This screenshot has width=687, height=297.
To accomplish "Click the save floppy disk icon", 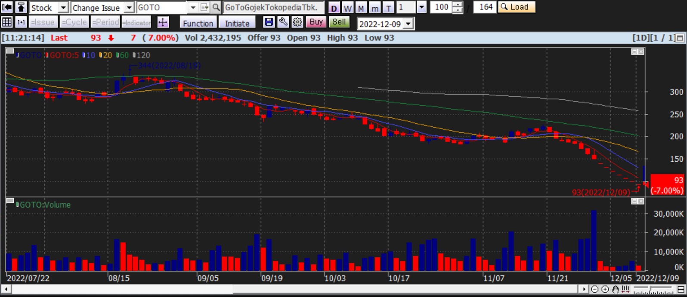I will click(269, 22).
